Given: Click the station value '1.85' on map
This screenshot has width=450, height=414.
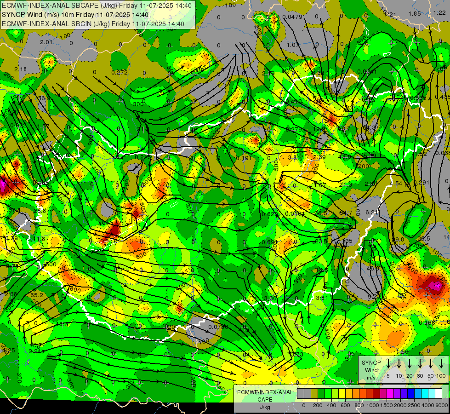Looking at the screenshot, I should tap(415, 13).
